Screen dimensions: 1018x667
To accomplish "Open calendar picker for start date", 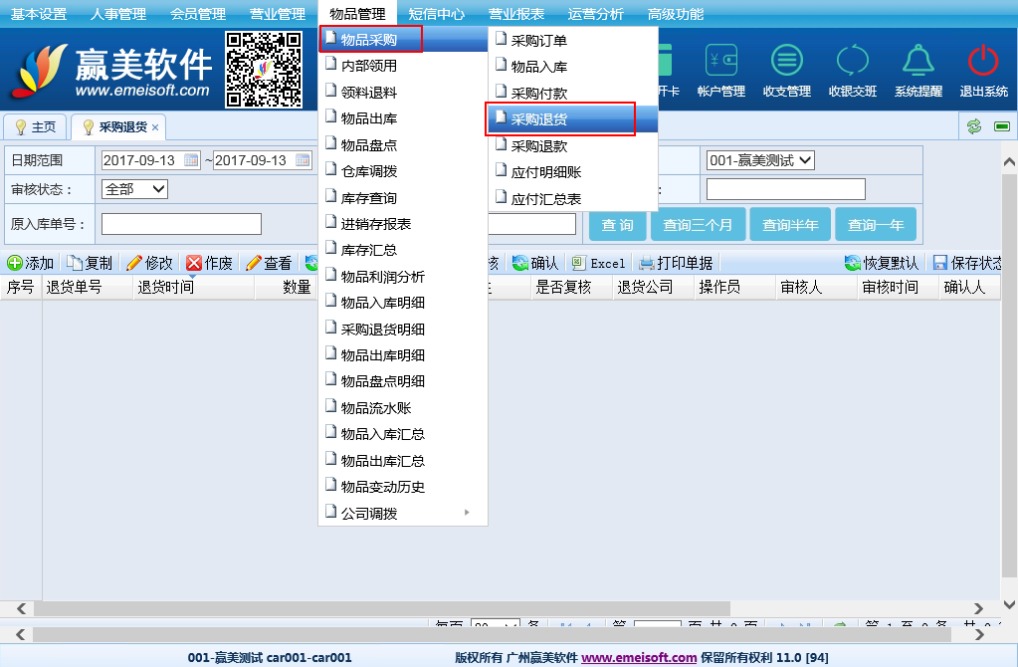I will 192,160.
